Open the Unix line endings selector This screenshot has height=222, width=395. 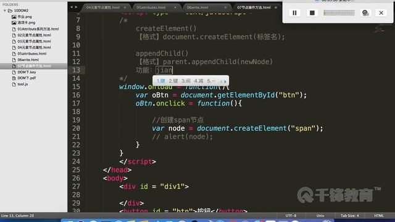tap(320, 216)
